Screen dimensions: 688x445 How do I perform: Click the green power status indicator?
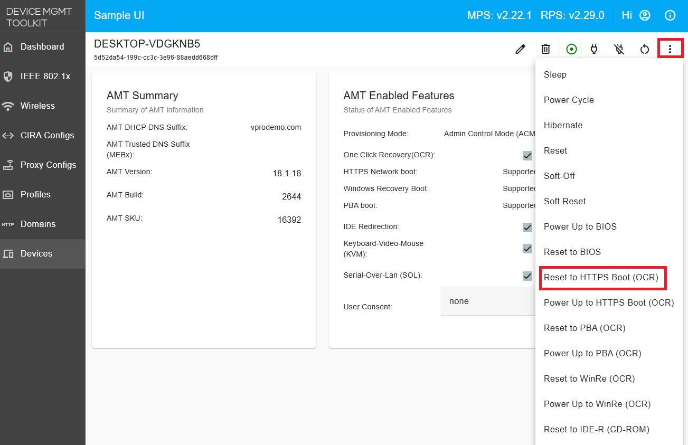click(x=571, y=49)
